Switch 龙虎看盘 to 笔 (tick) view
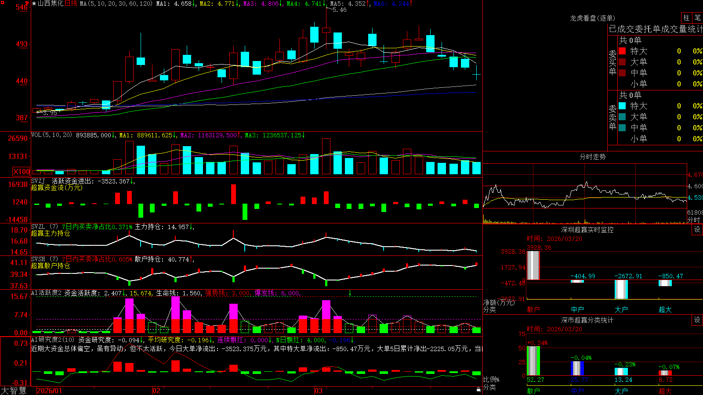Screen dimensions: 703x395 click(698, 18)
